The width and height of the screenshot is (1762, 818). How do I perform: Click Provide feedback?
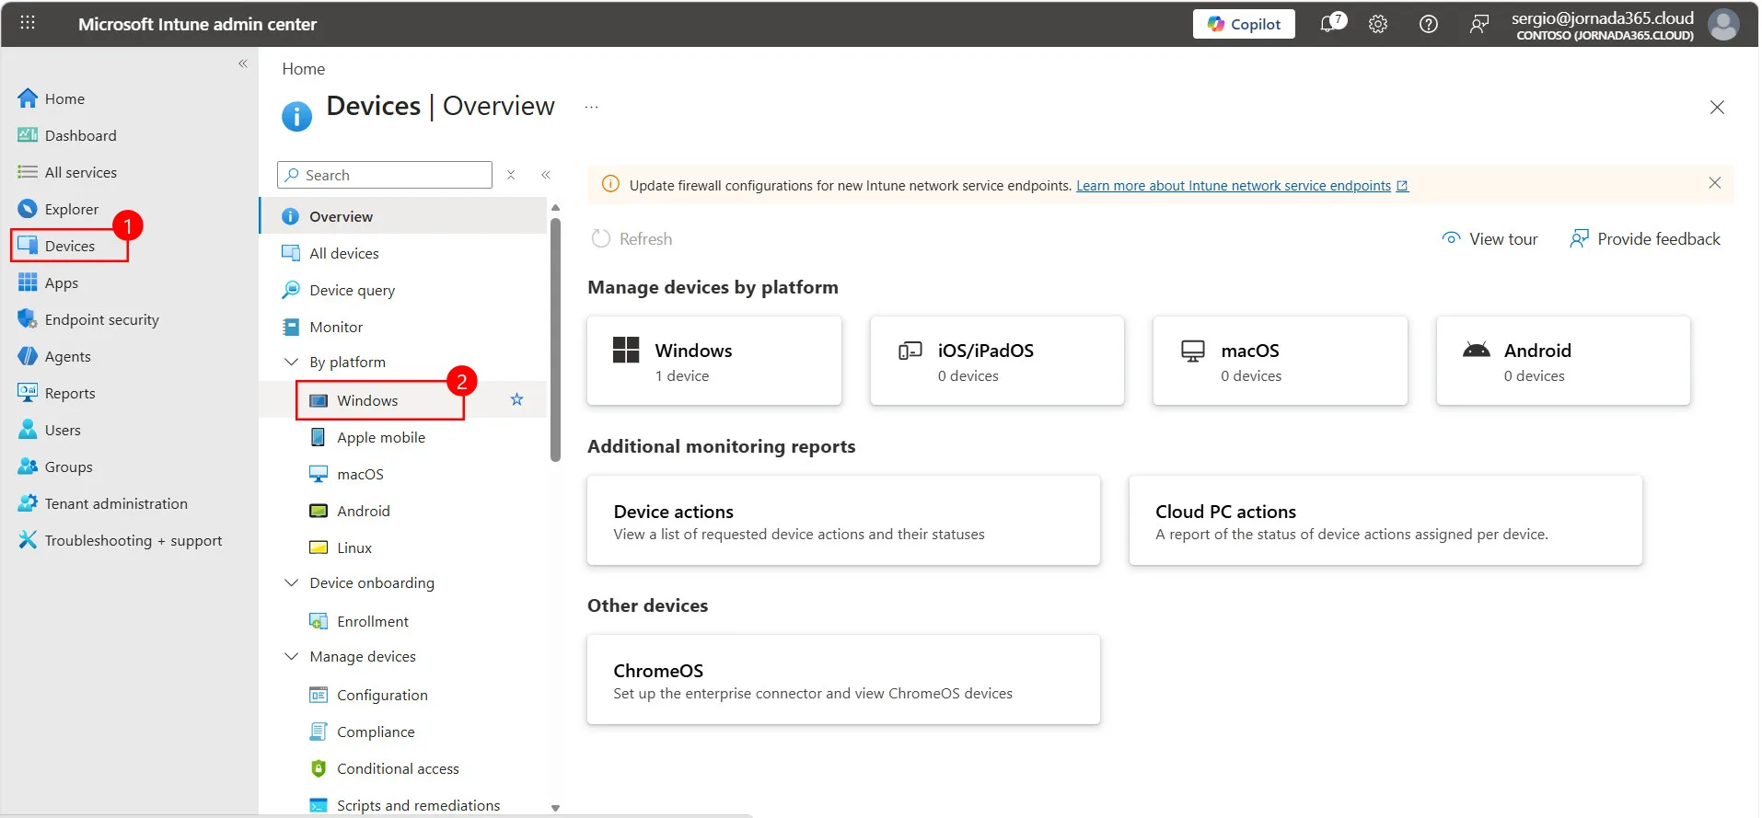(1644, 239)
